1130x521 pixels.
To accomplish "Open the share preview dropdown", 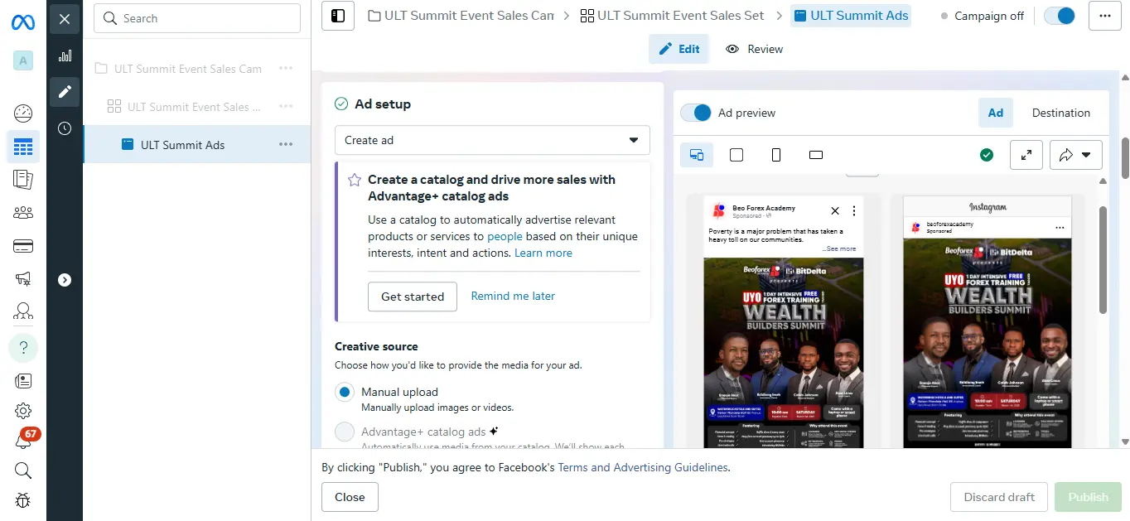I will (1076, 155).
